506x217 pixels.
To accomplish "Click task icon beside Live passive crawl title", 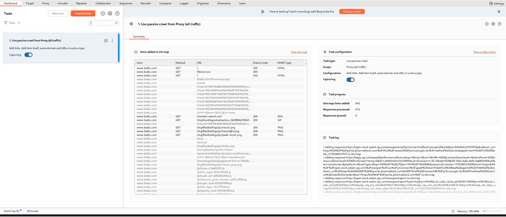I will pos(131,24).
